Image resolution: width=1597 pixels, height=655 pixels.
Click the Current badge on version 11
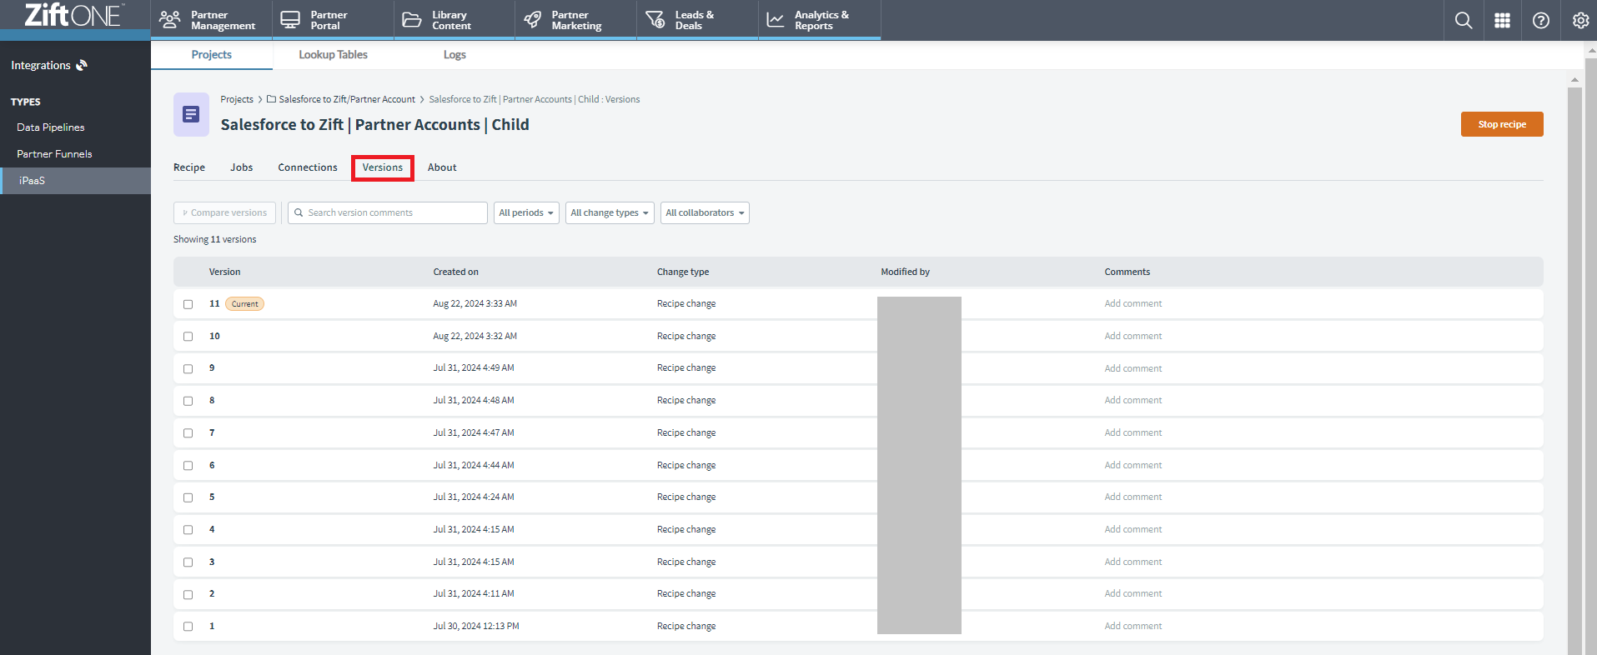244,304
